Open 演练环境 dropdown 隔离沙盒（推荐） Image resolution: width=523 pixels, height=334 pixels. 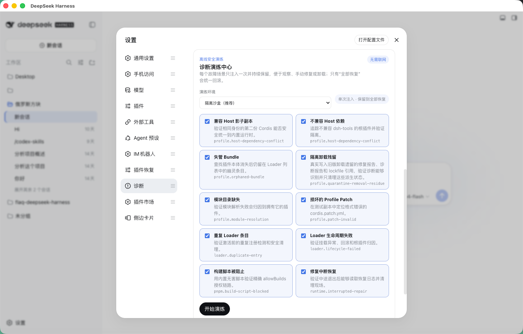point(265,103)
